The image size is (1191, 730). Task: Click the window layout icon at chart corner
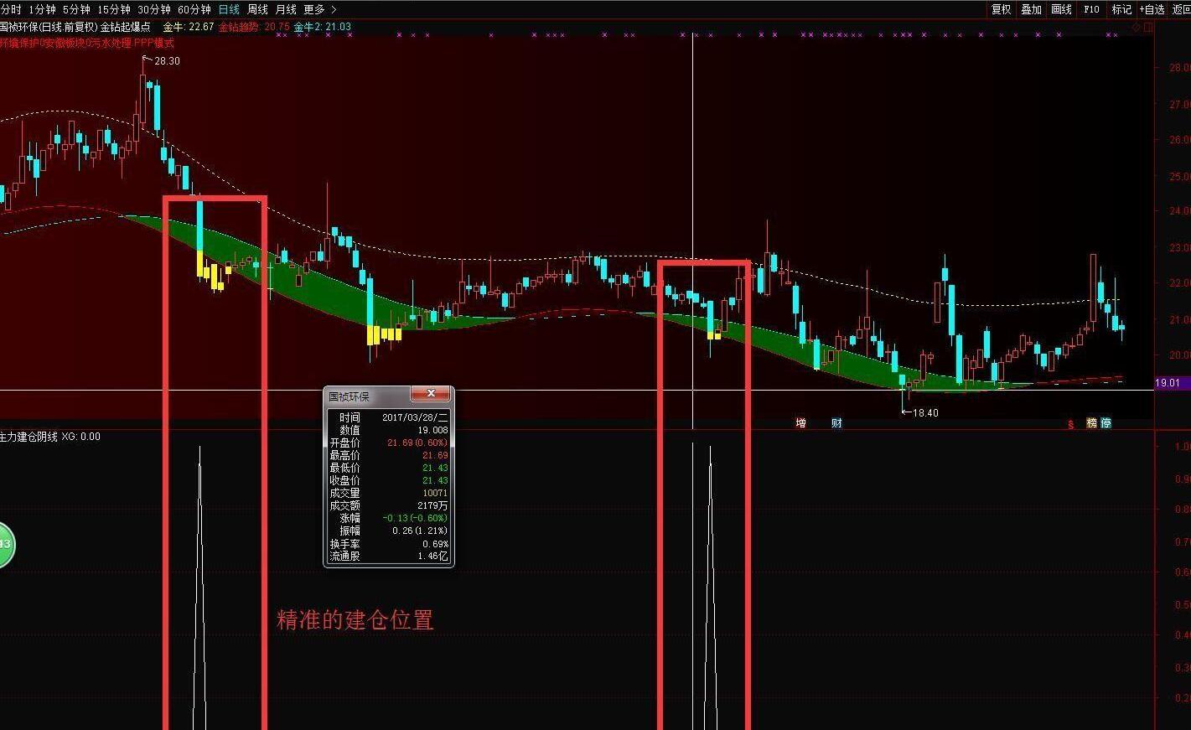pos(1148,27)
